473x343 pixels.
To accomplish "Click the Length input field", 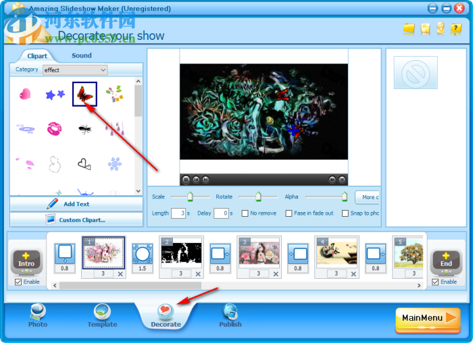I will (x=178, y=213).
